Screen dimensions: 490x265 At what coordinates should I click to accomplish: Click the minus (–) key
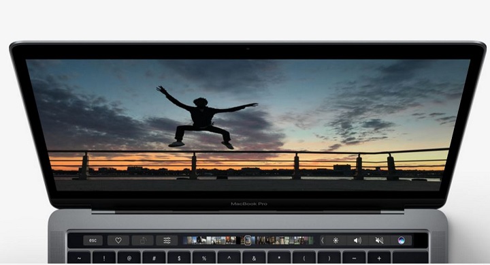(x=354, y=258)
